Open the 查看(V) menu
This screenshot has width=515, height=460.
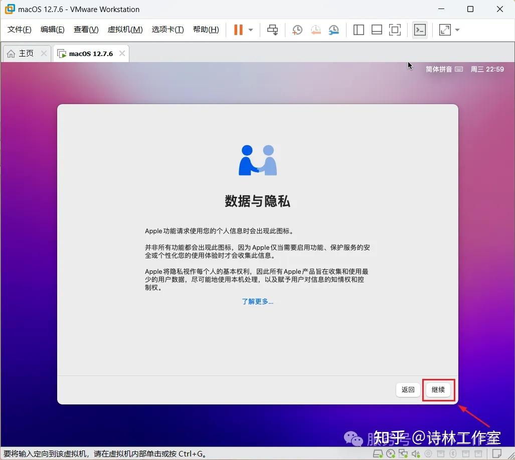(x=86, y=30)
